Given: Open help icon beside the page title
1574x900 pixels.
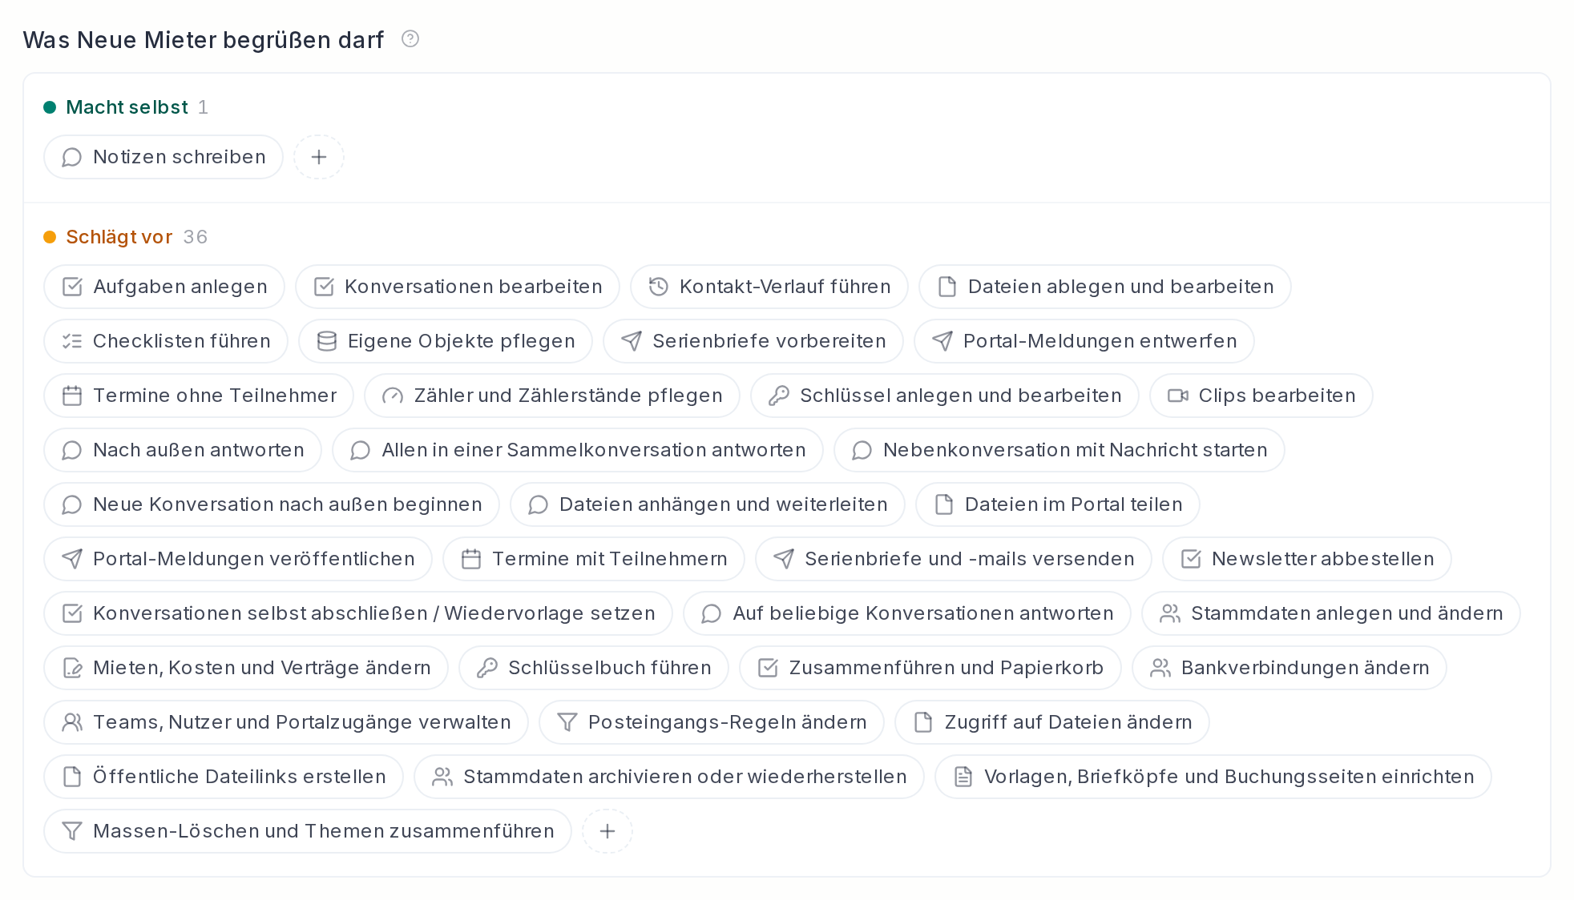Looking at the screenshot, I should (x=410, y=38).
